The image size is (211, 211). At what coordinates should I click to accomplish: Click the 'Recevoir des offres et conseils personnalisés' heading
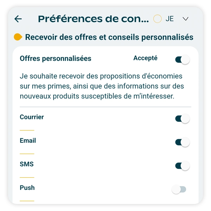109,37
